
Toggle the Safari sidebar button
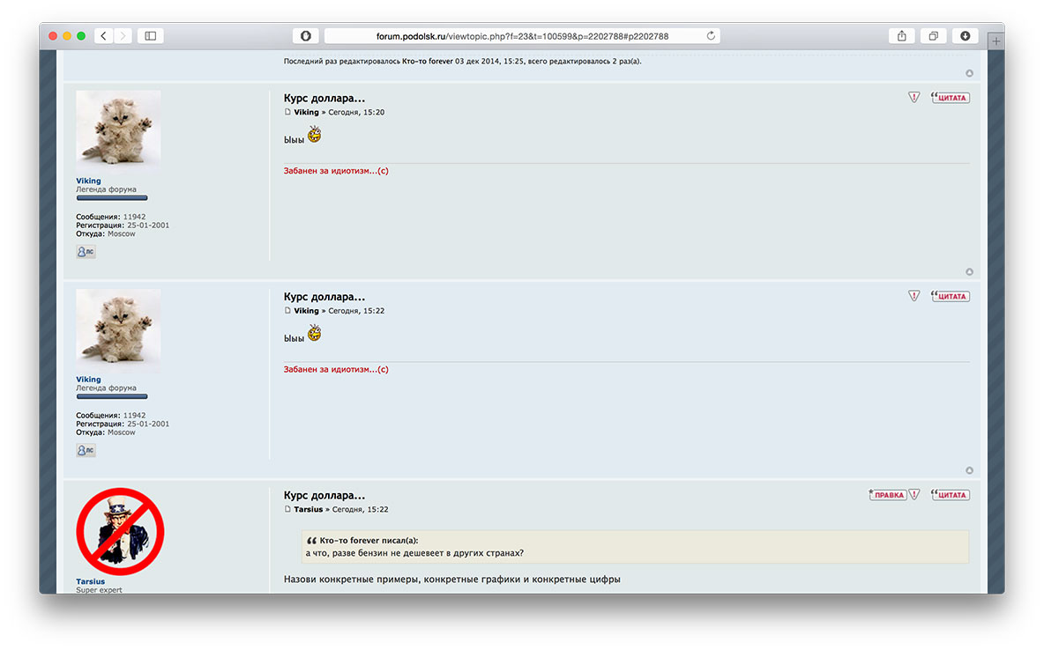coord(150,36)
